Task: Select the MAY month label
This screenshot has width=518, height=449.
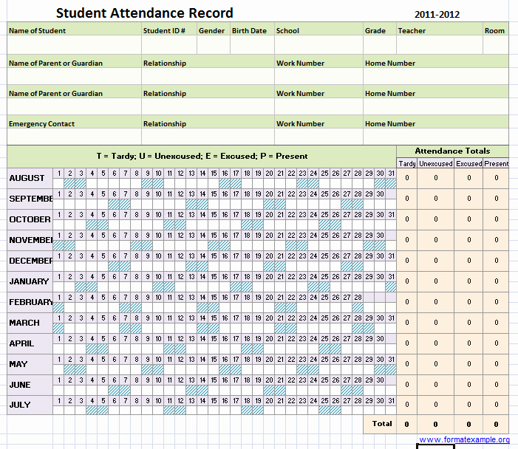Action: tap(30, 364)
